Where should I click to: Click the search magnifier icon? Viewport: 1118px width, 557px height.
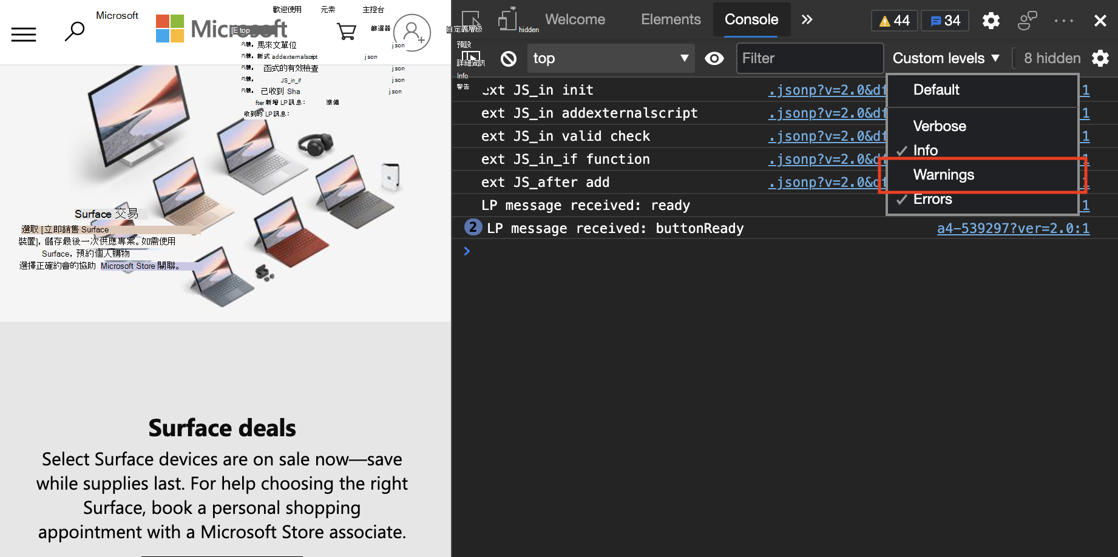[75, 31]
